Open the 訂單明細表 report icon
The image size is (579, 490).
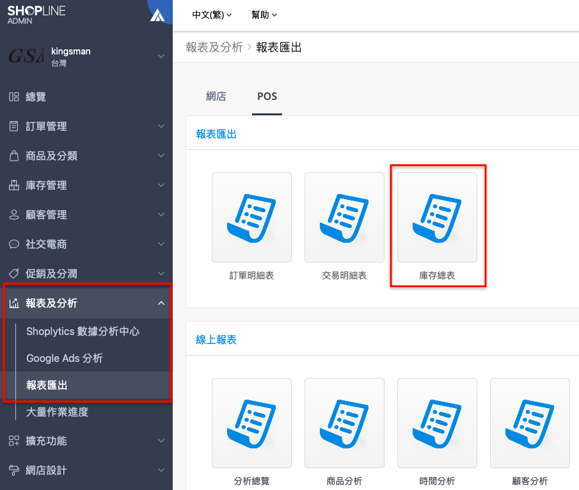pyautogui.click(x=251, y=217)
